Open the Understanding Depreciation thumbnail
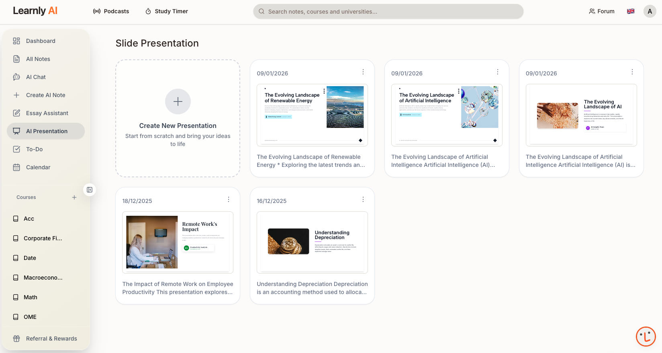 pyautogui.click(x=312, y=242)
